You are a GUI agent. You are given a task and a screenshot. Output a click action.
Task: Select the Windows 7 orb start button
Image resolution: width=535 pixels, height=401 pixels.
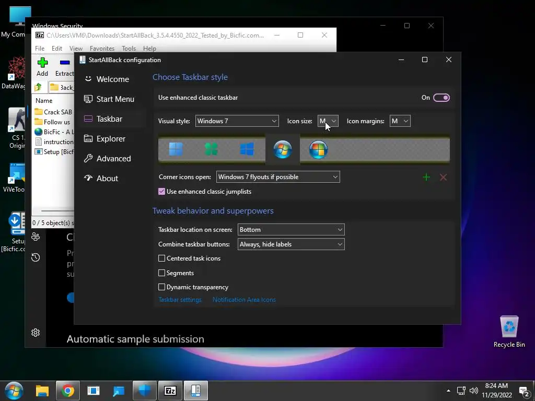(283, 149)
